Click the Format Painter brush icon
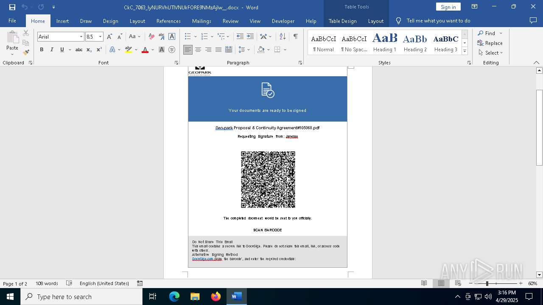The width and height of the screenshot is (543, 305). click(26, 53)
